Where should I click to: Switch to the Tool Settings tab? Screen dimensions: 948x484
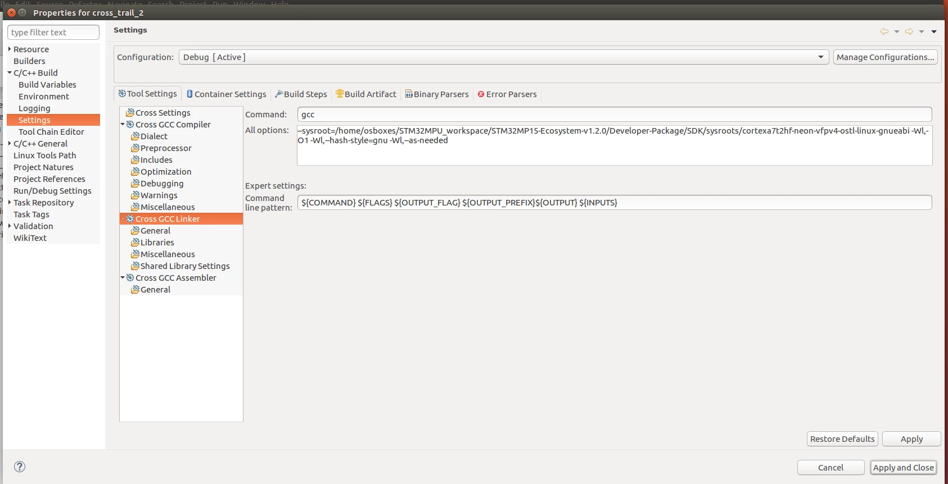pyautogui.click(x=148, y=94)
